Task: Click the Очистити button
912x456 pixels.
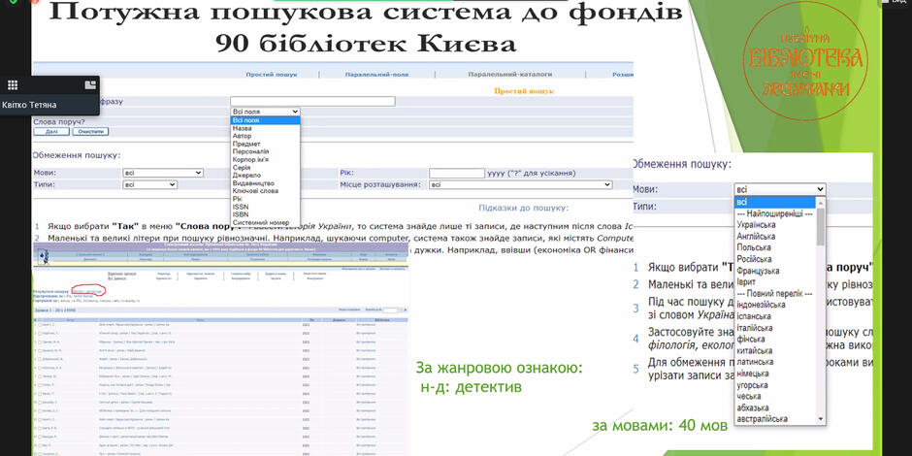Action: click(x=90, y=131)
